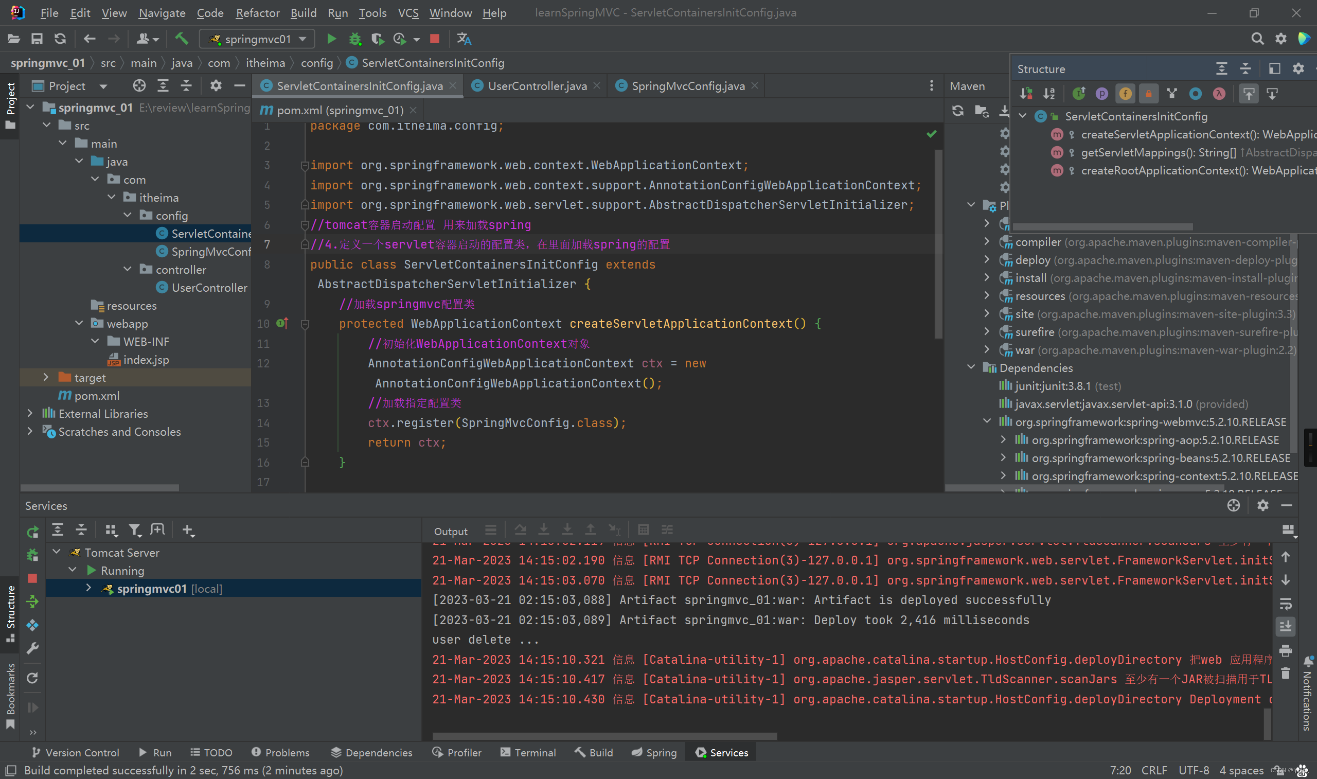
Task: Reload all files from disk icon
Action: tap(60, 39)
